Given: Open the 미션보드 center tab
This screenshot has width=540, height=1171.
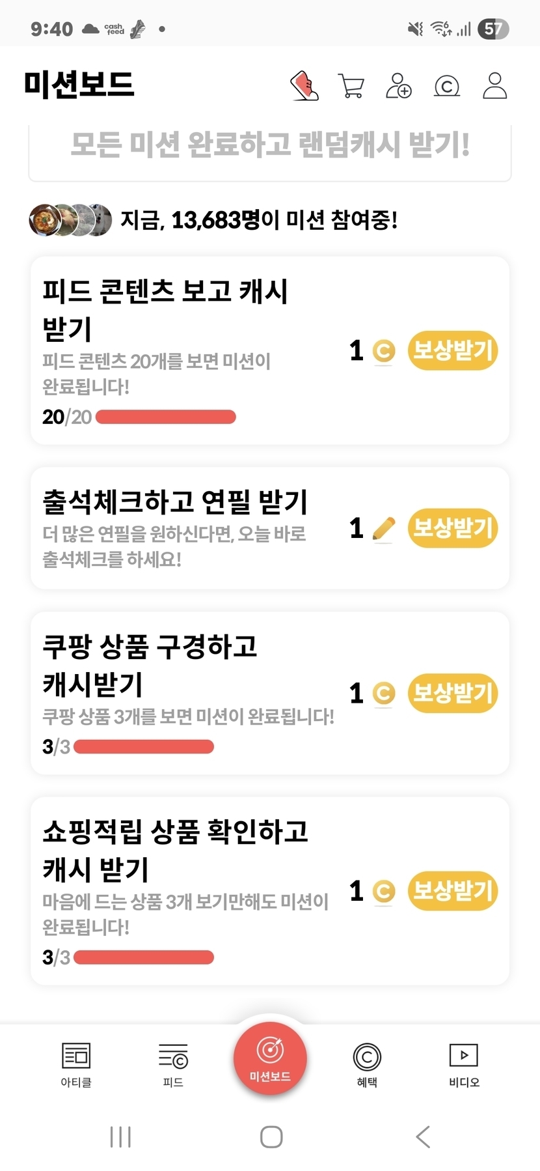Looking at the screenshot, I should [270, 1058].
